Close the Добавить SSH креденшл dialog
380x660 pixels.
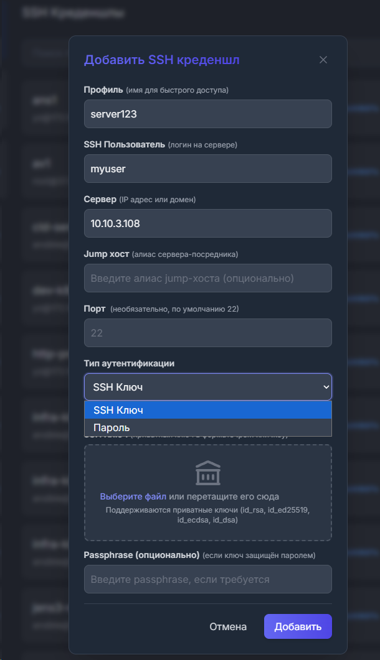(x=323, y=60)
